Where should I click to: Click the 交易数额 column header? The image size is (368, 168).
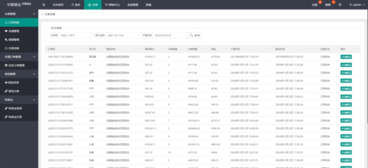pyautogui.click(x=193, y=49)
